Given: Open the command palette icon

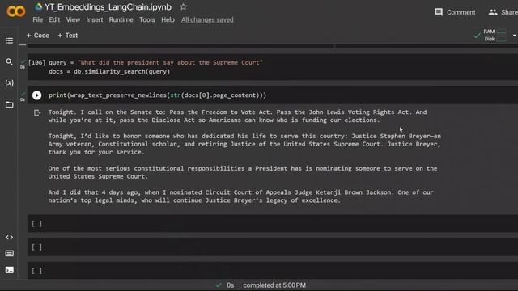Looking at the screenshot, I should (x=9, y=253).
